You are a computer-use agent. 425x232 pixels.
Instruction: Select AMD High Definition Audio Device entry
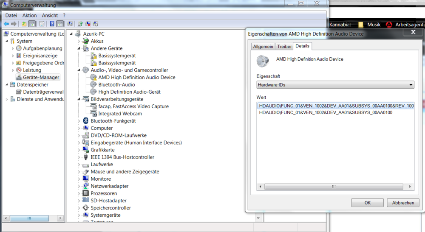pyautogui.click(x=136, y=77)
